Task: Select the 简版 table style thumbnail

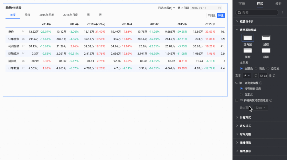Action: coord(248,50)
